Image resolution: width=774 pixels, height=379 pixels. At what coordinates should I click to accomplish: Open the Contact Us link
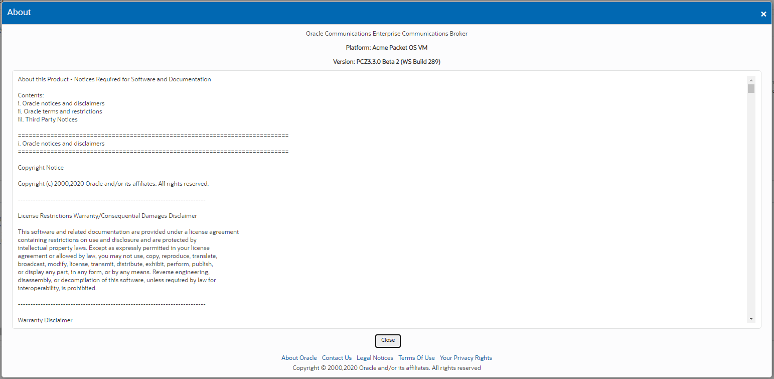pyautogui.click(x=337, y=358)
